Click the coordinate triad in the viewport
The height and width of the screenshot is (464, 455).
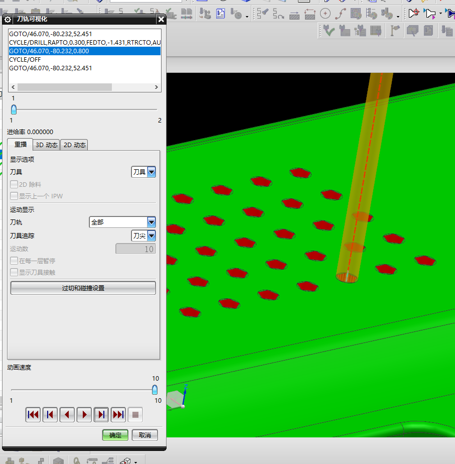pyautogui.click(x=178, y=398)
